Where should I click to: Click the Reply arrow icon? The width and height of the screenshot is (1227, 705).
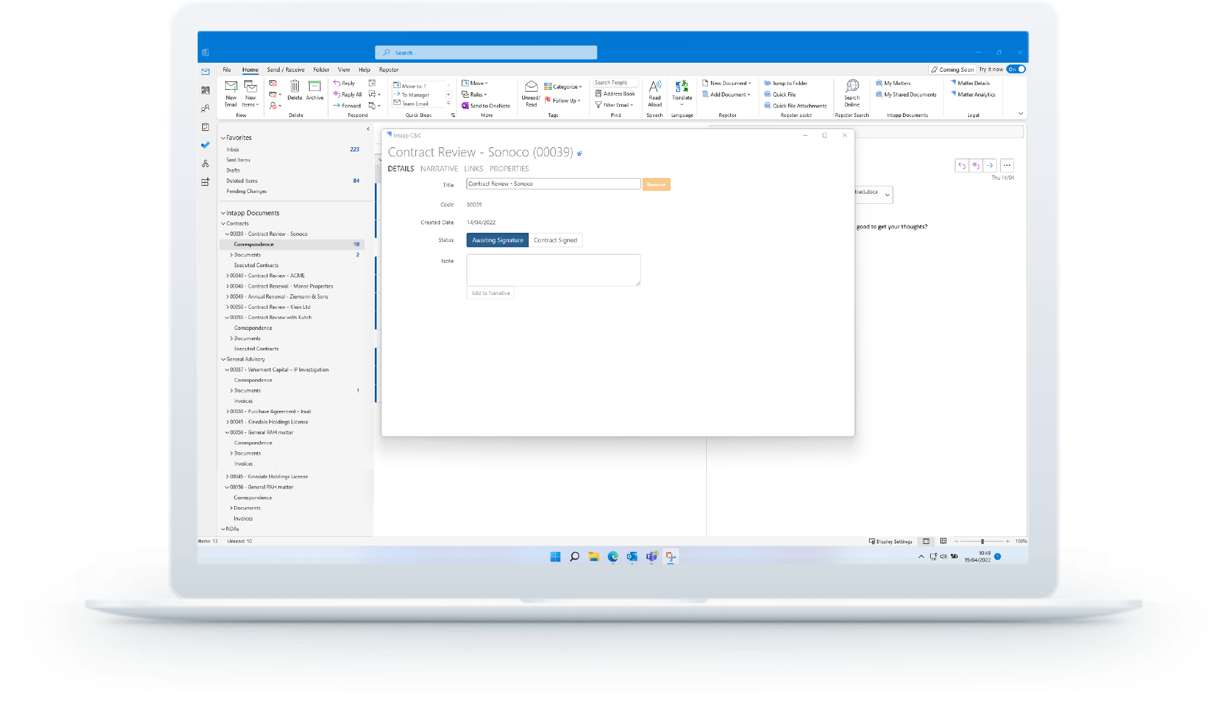coord(337,83)
